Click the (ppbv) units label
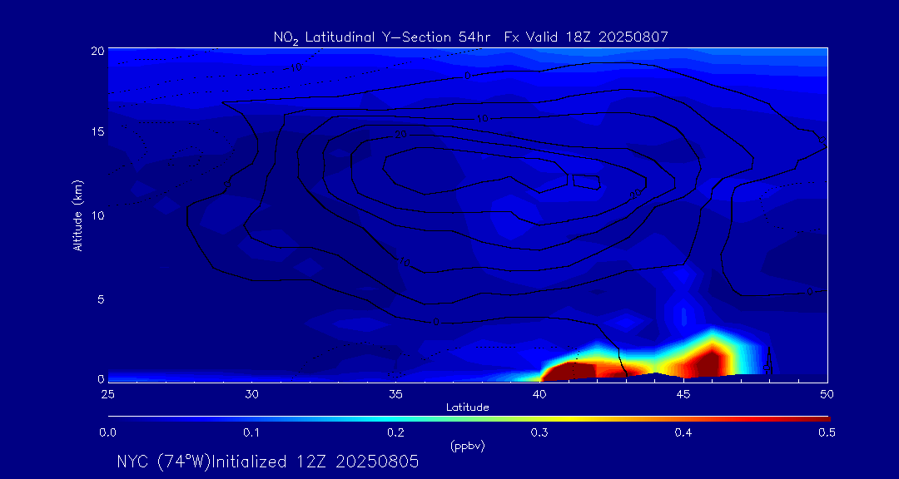The height and width of the screenshot is (479, 899). pyautogui.click(x=467, y=446)
